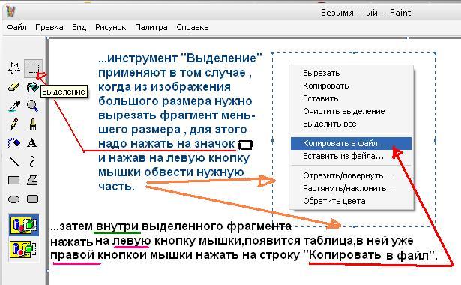The width and height of the screenshot is (461, 285).
Task: Choose Выделить все in context menu
Action: pos(351,124)
